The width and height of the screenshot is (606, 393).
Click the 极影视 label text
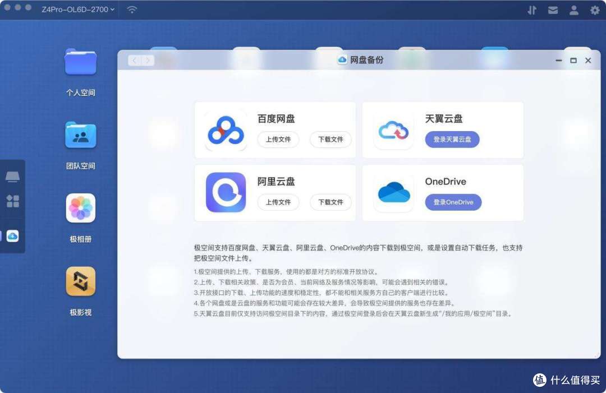[x=80, y=312]
